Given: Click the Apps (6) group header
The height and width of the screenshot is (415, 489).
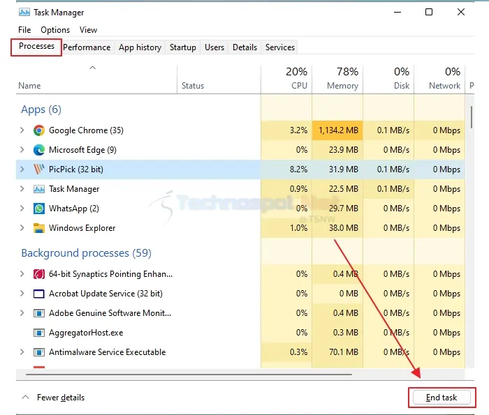Looking at the screenshot, I should 41,110.
